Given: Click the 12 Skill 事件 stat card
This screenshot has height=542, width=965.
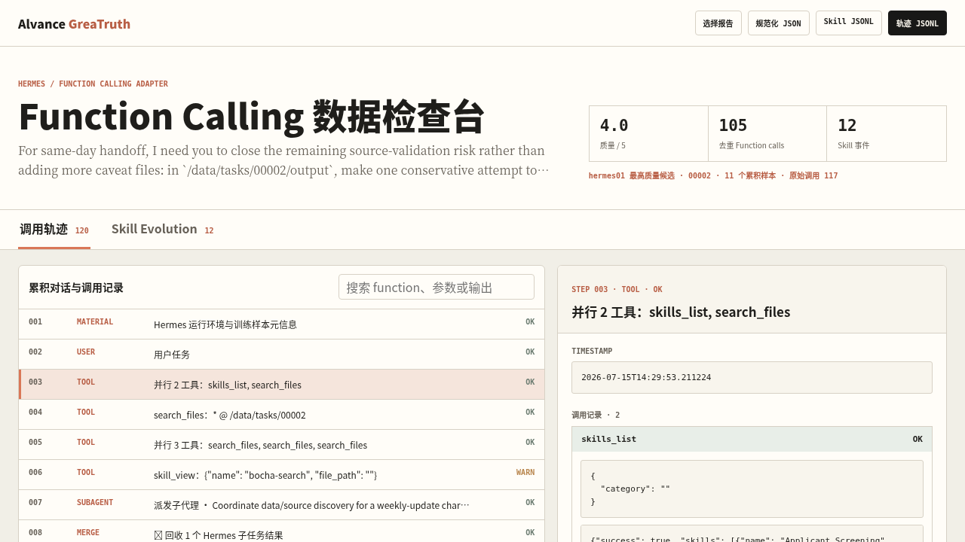Looking at the screenshot, I should point(887,133).
